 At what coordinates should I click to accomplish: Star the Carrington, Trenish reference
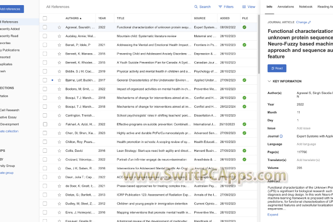coord(60,116)
